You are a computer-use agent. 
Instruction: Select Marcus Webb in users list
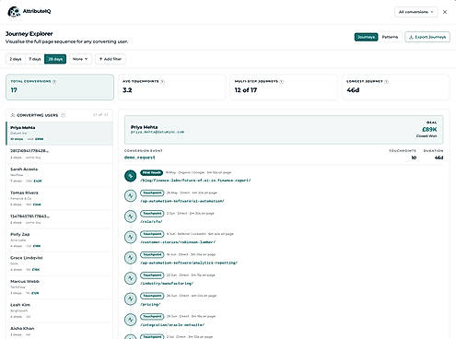(x=59, y=287)
